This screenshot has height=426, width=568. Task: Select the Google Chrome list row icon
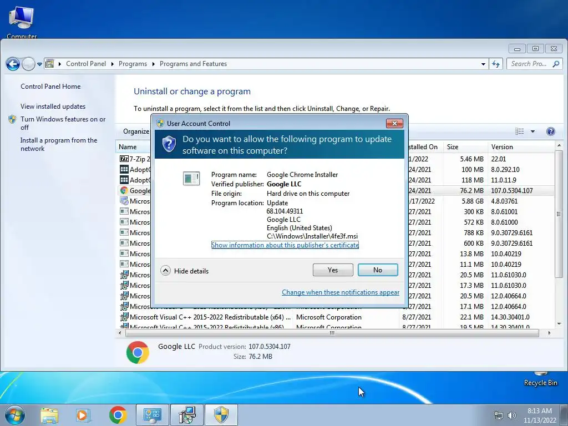point(124,191)
